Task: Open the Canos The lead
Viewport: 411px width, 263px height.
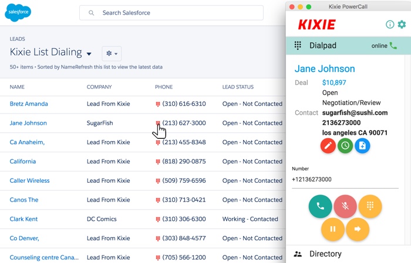Action: [x=24, y=200]
